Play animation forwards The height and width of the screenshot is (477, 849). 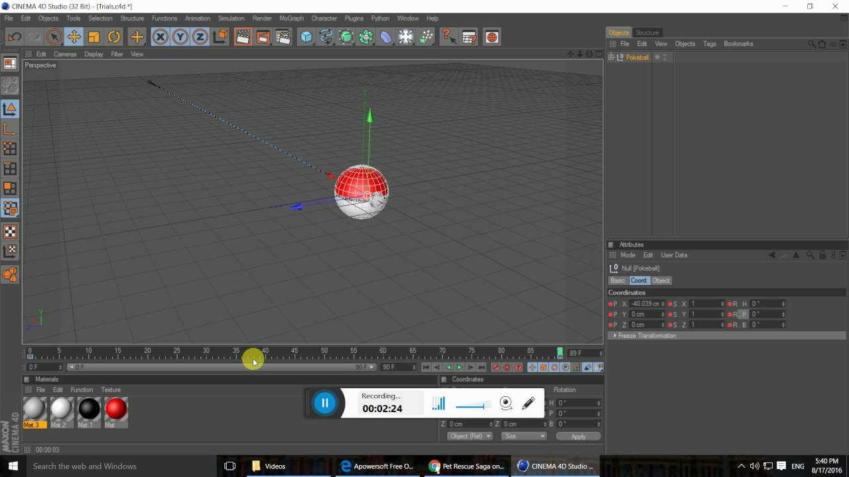tap(459, 367)
